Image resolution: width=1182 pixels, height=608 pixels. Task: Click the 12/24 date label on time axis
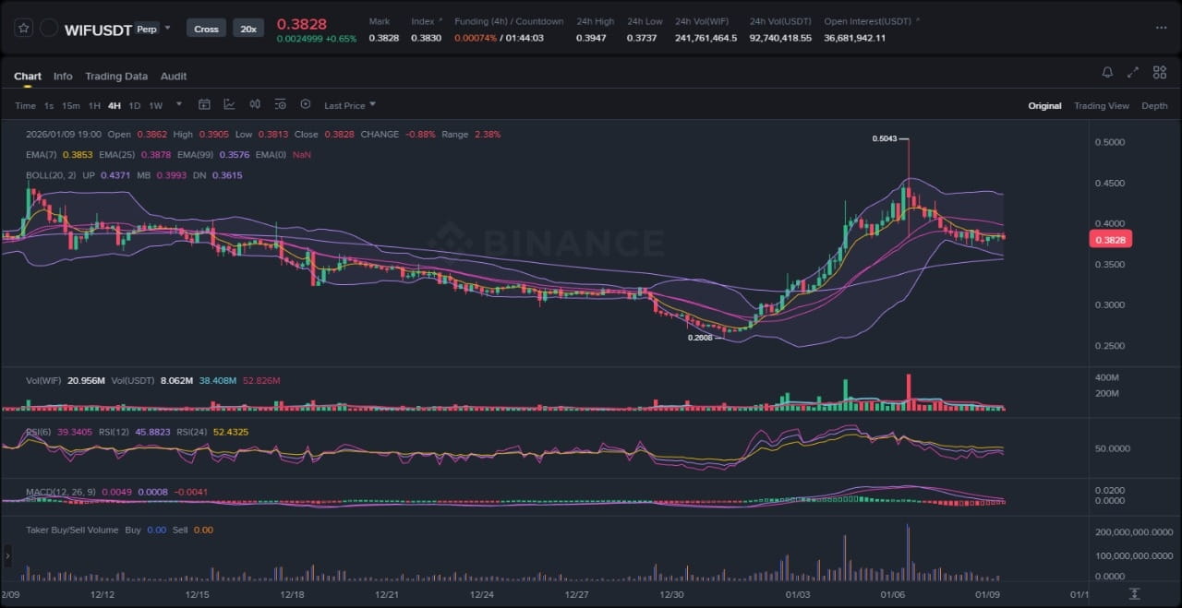[481, 593]
